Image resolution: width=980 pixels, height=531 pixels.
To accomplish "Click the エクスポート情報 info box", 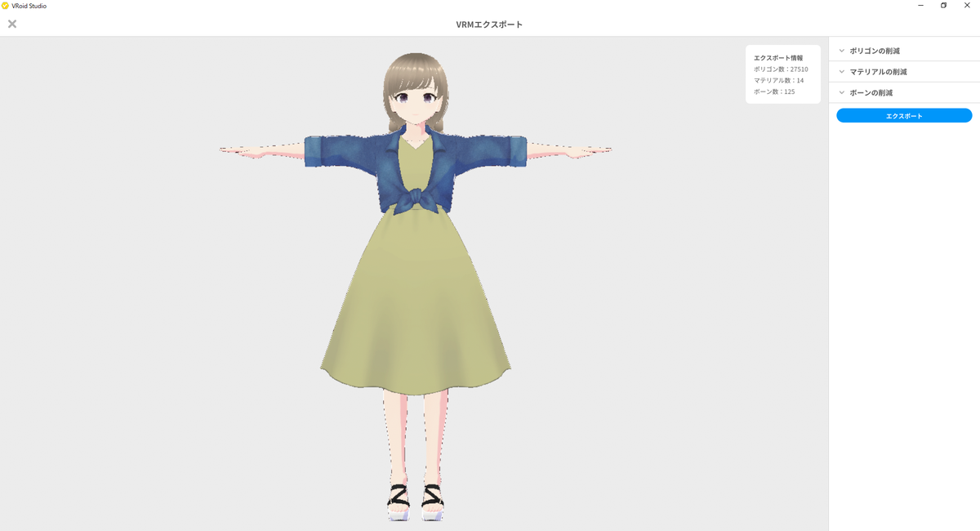I will (782, 74).
